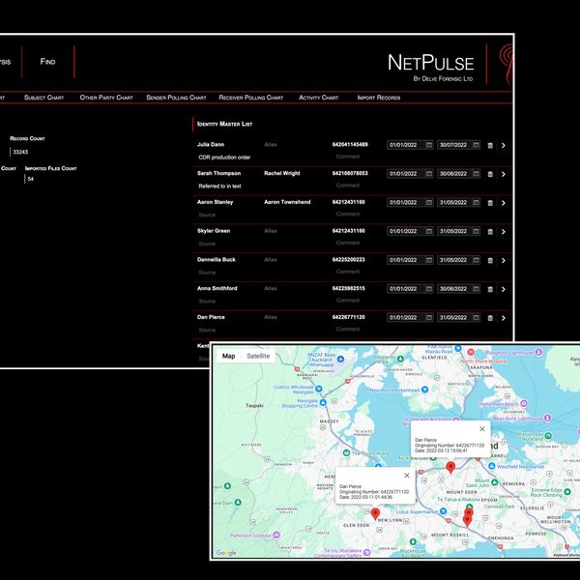Open the Receiver Polling Chart tab
The image size is (580, 580).
(x=250, y=98)
